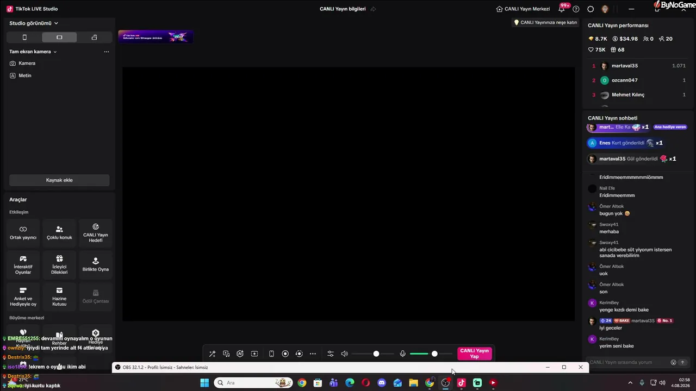Open the Hazine Kutusu tool
Viewport: 696px width, 391px height.
(59, 297)
